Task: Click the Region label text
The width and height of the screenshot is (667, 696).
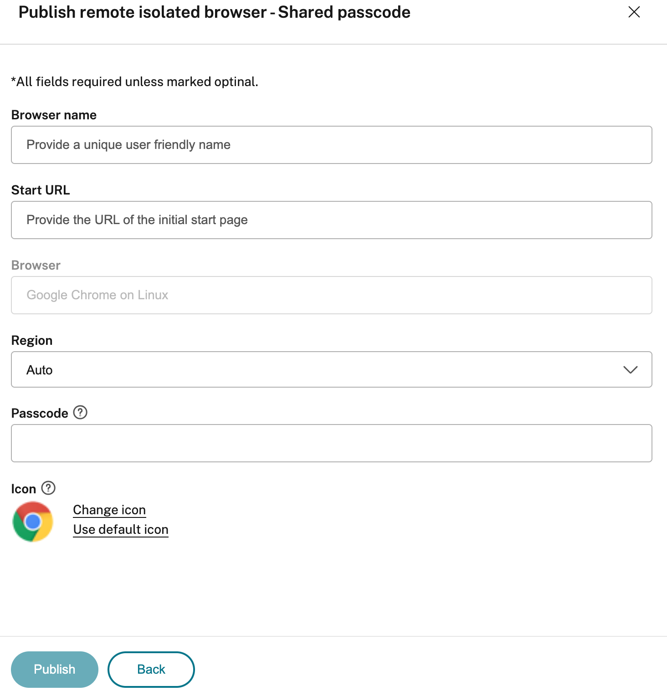Action: (32, 340)
